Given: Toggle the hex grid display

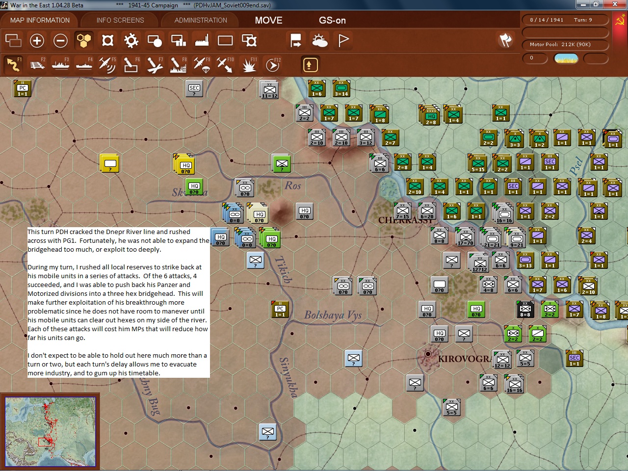Looking at the screenshot, I should click(x=84, y=40).
